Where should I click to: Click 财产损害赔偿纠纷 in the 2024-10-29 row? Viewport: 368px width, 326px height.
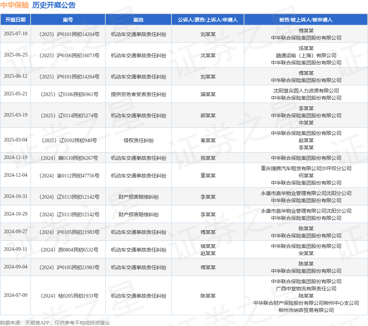point(138,214)
